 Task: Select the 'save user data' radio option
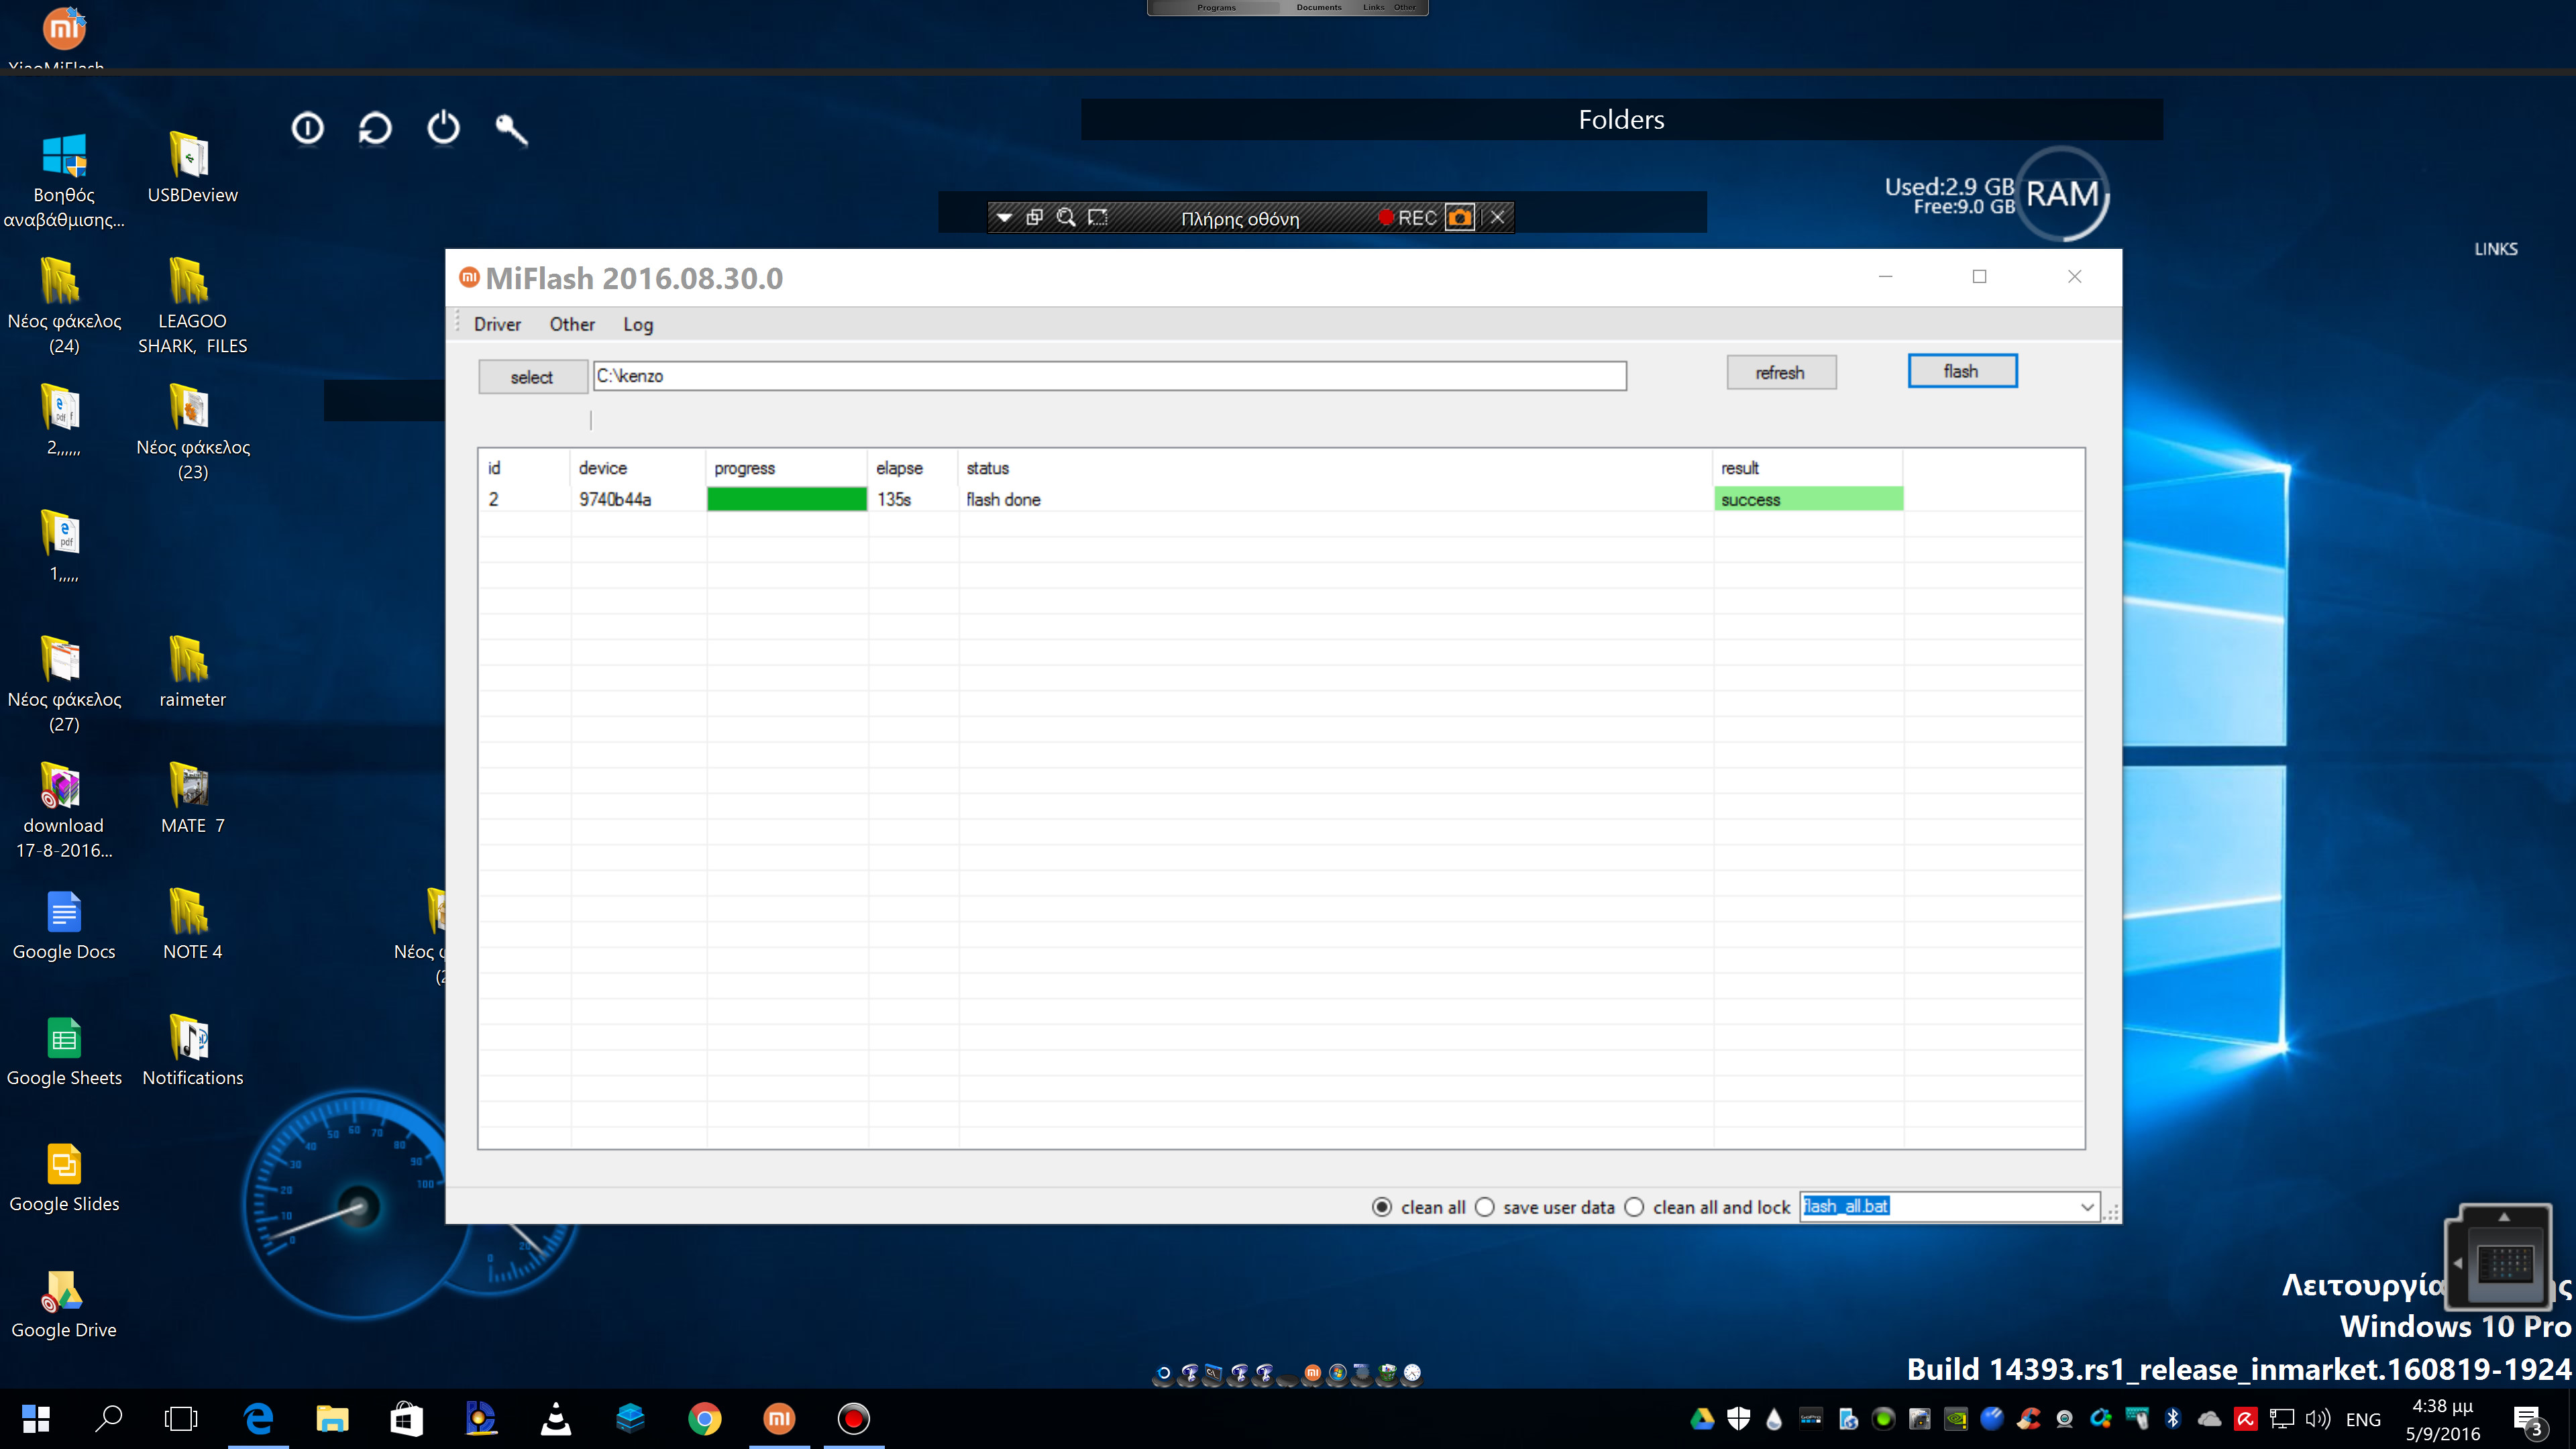[x=1485, y=1207]
